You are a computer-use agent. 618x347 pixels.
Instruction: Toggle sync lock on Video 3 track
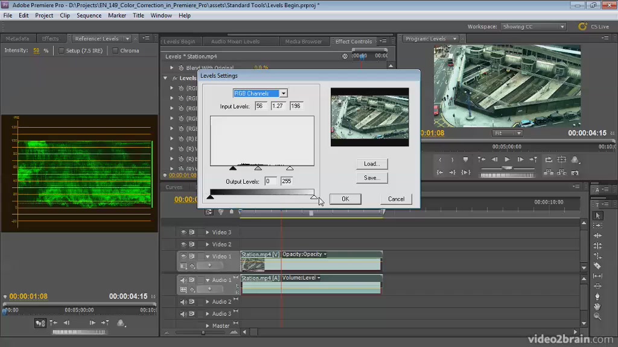192,232
